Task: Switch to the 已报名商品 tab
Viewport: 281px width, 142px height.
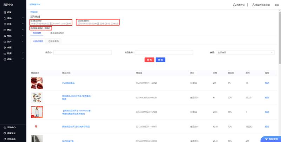Action: (53, 41)
